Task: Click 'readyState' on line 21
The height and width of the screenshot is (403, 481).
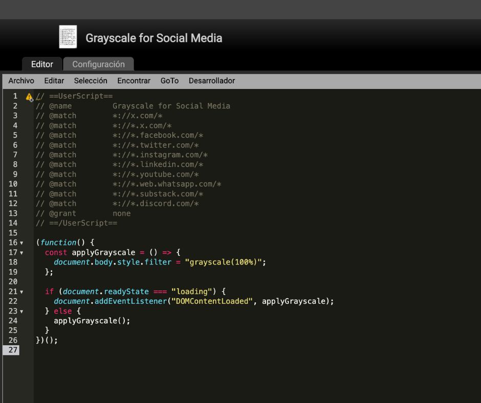Action: (126, 292)
